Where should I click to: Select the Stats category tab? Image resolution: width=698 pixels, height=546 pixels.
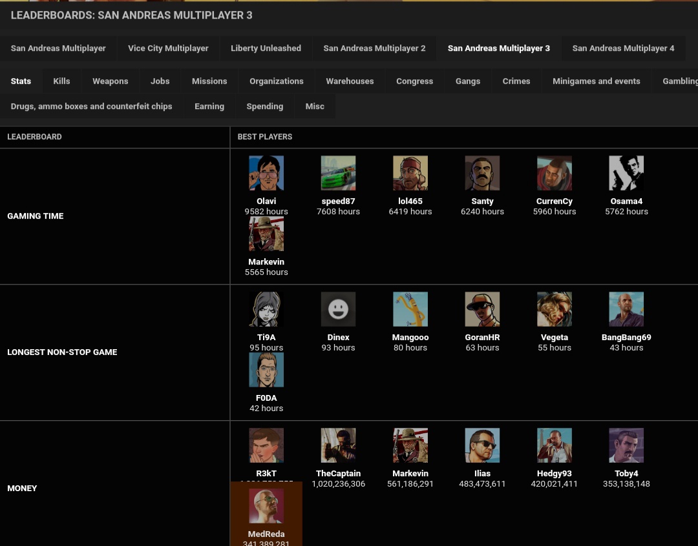point(21,81)
